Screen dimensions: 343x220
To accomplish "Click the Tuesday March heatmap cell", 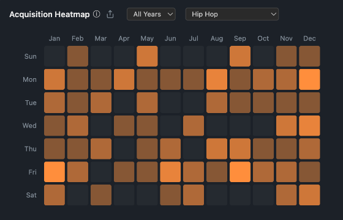I will (x=101, y=103).
